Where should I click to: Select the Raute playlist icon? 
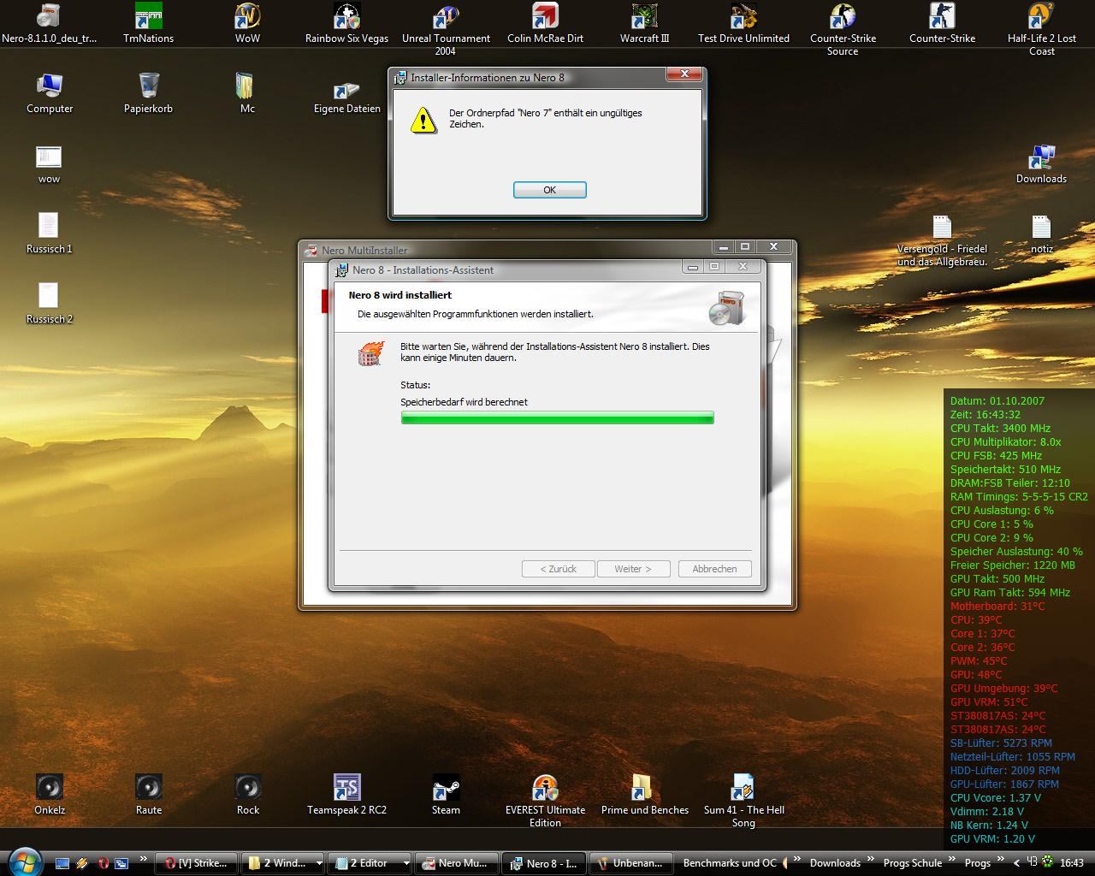click(148, 795)
